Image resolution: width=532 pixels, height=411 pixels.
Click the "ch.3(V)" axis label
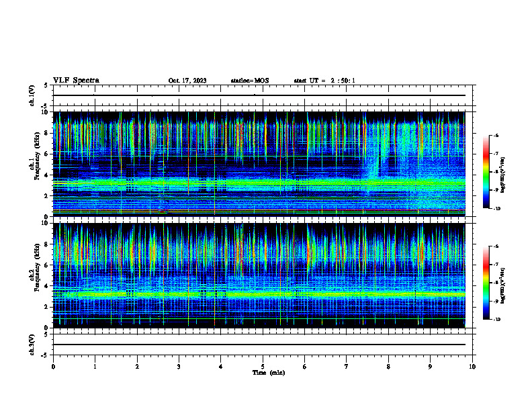click(32, 345)
